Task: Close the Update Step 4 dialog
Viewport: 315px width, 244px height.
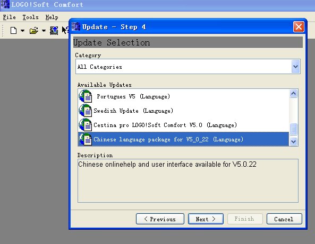Action: pos(299,26)
